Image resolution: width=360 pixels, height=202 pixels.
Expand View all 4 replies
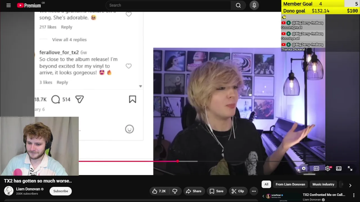click(x=69, y=40)
